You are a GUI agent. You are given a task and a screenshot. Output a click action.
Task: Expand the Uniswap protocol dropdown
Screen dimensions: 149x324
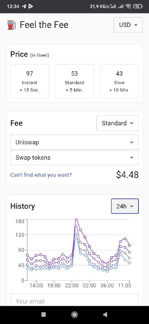click(74, 143)
